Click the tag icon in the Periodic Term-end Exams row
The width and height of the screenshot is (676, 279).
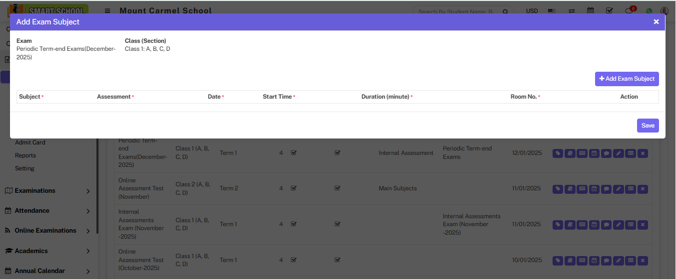(558, 153)
